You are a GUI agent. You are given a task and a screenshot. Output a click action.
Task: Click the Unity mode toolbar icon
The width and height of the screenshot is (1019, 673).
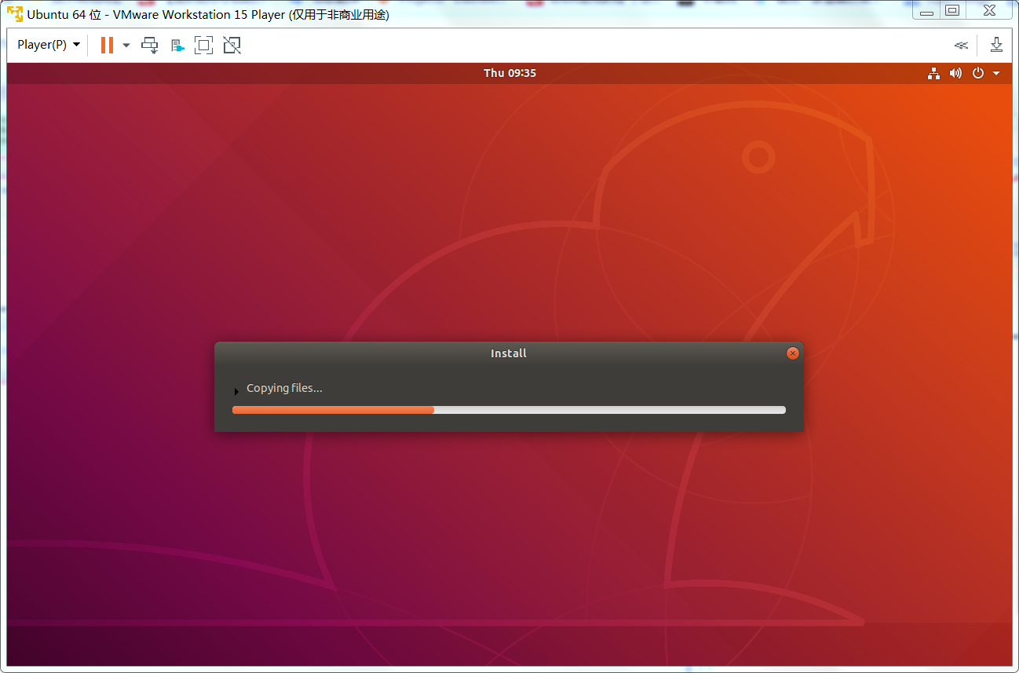click(x=231, y=45)
